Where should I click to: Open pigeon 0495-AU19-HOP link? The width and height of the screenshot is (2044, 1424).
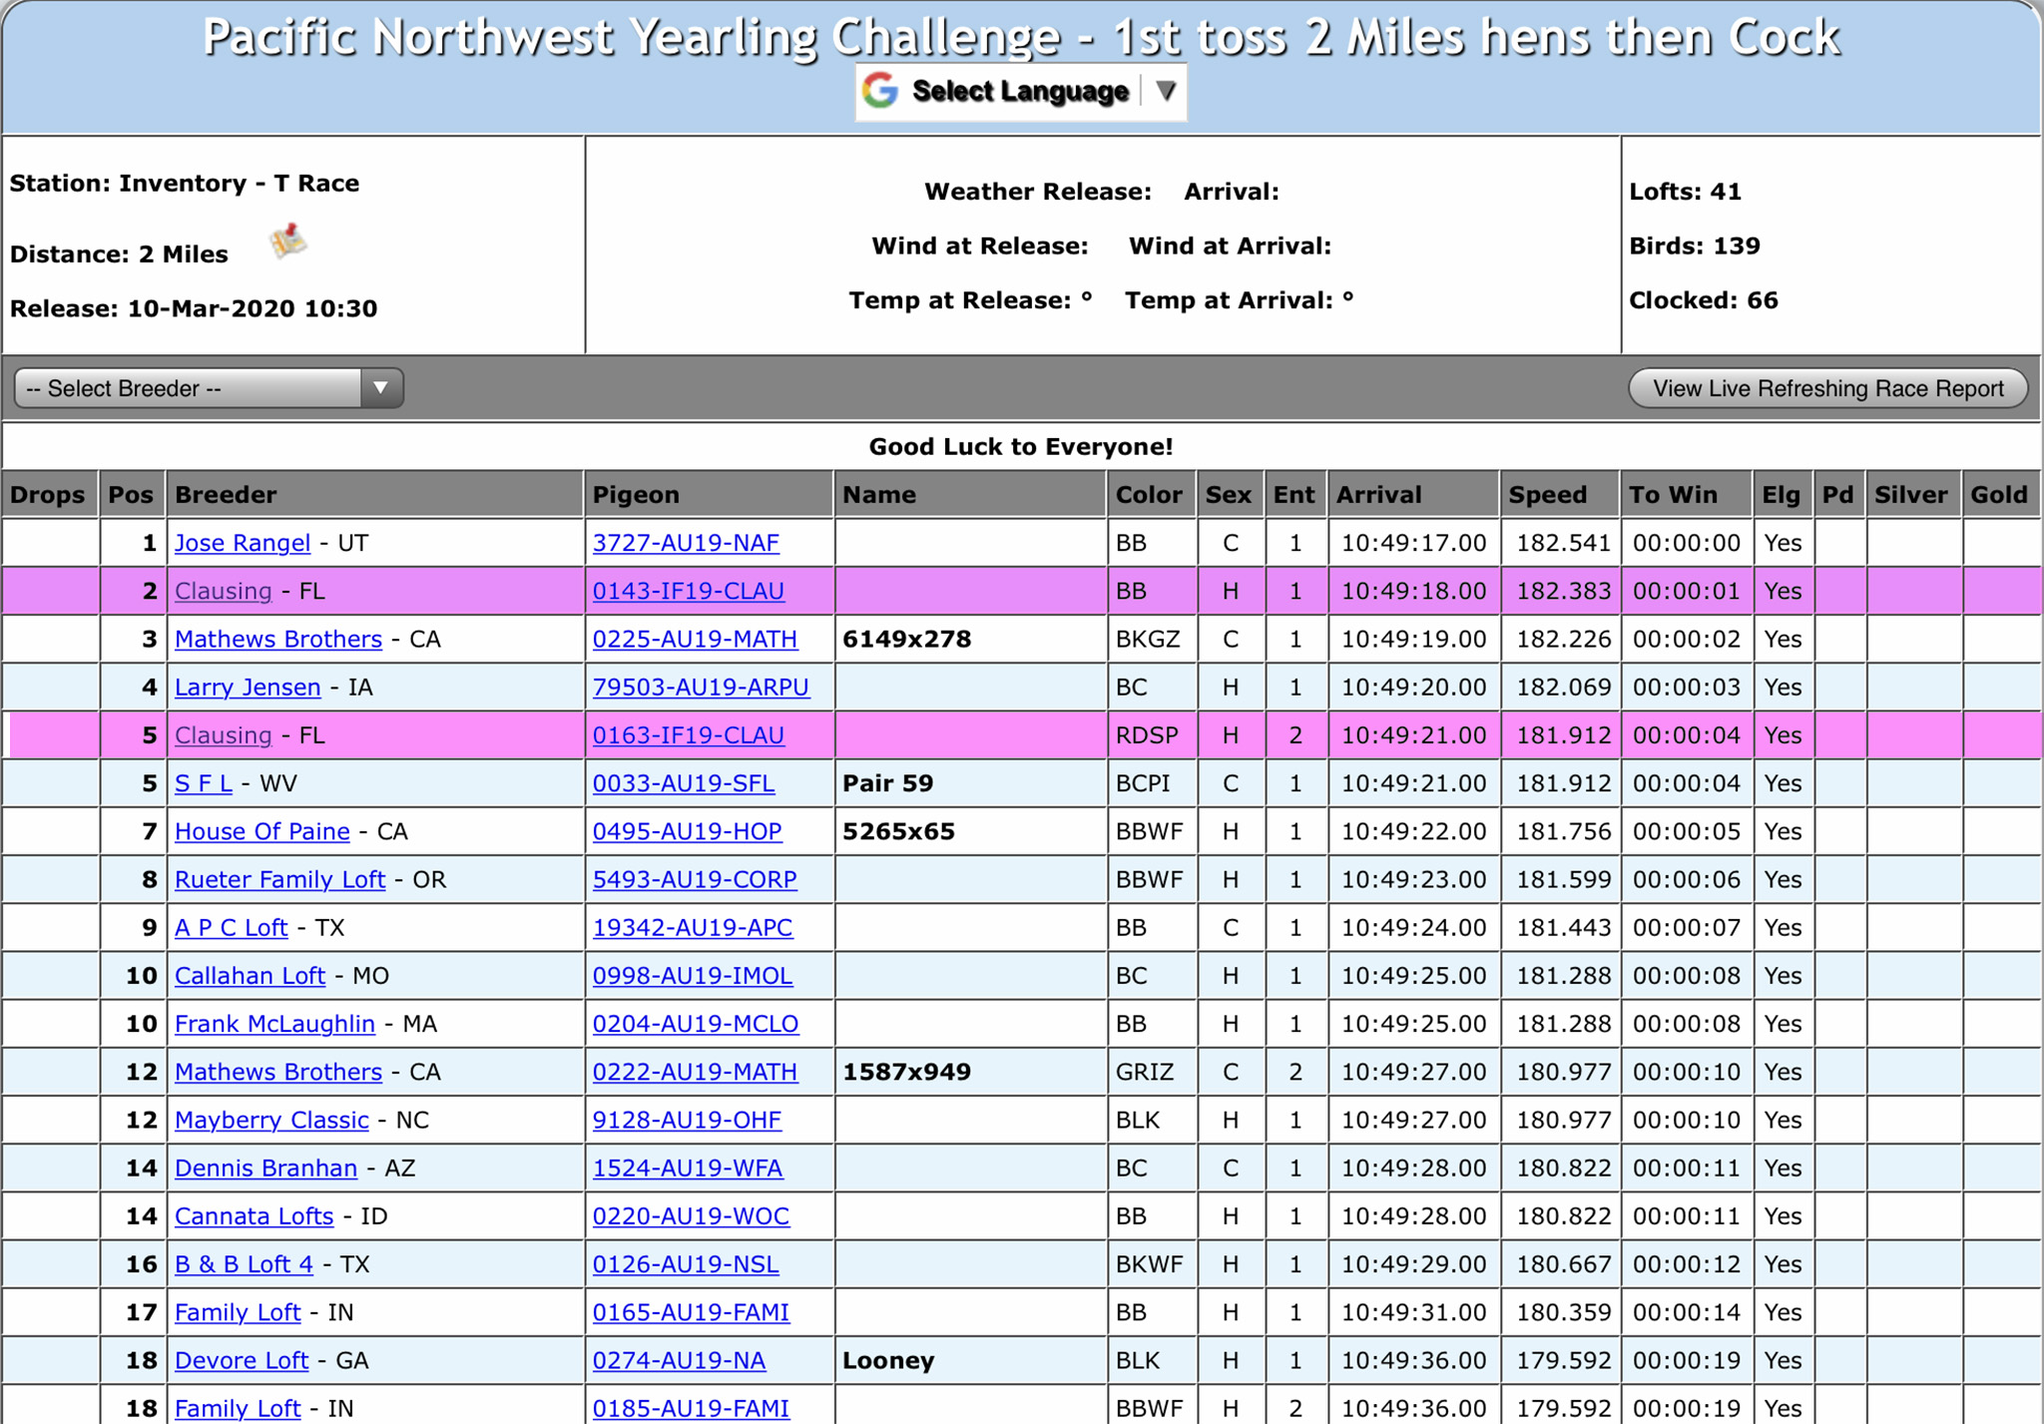click(688, 831)
